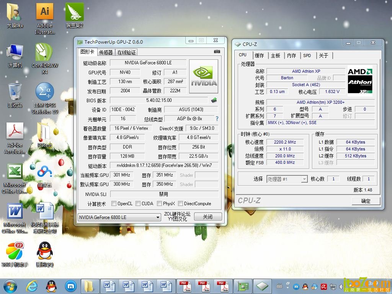Switch to the 内存 tab in CPU-Z
This screenshot has height=294, width=392.
[x=291, y=56]
